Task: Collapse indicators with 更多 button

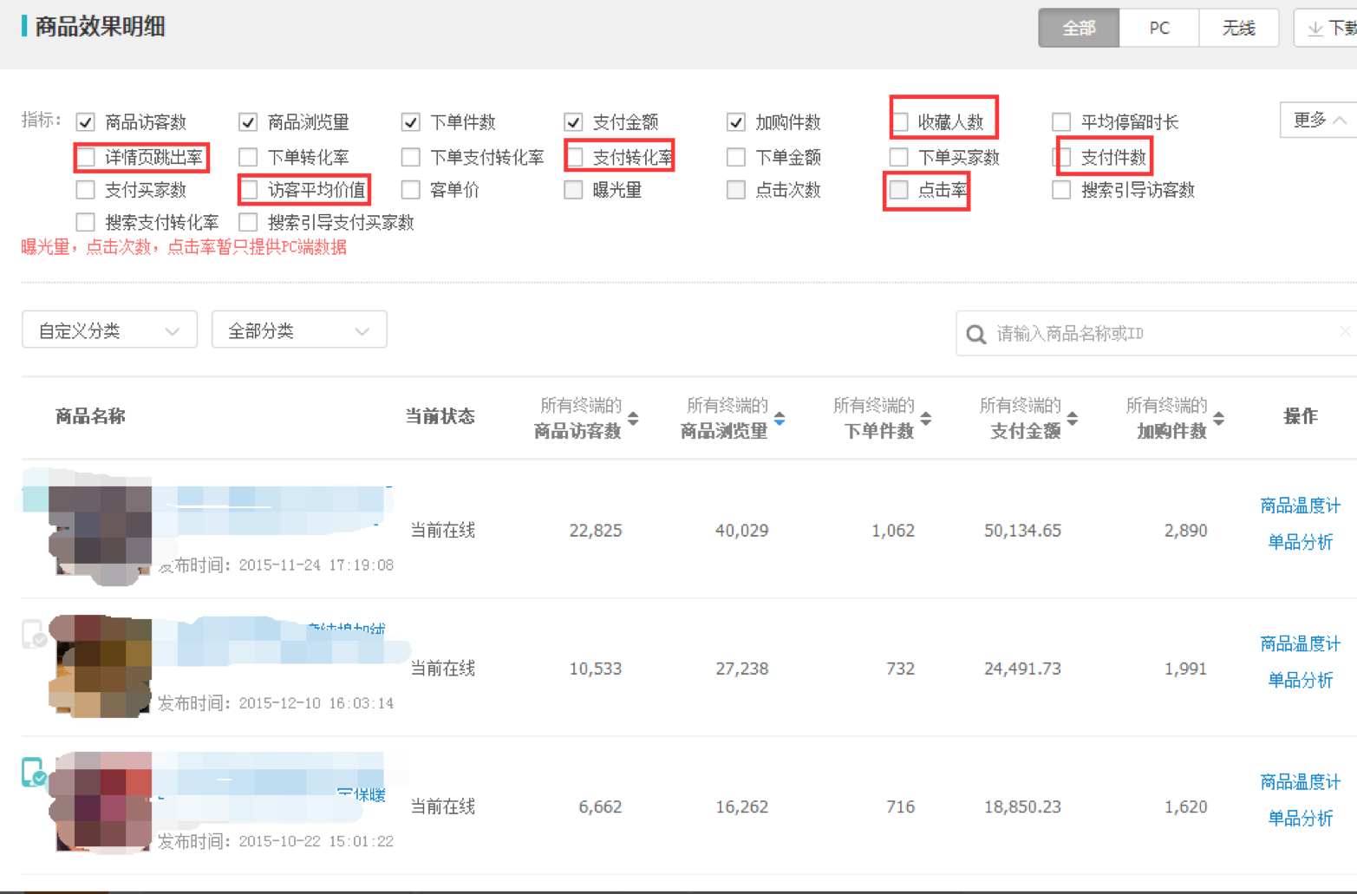Action: click(x=1318, y=121)
